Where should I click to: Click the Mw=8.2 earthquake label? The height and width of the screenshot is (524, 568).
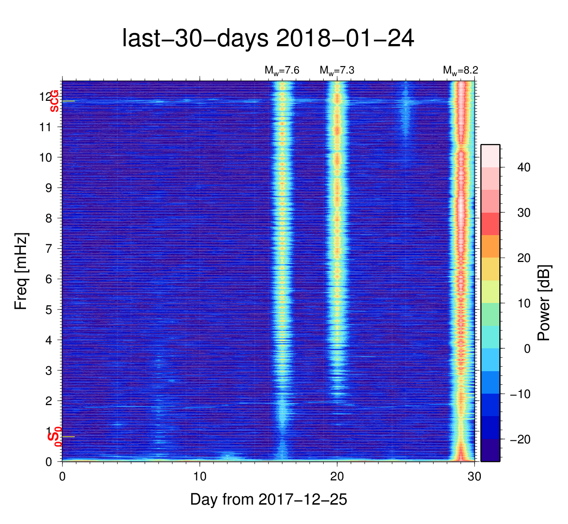[x=460, y=70]
